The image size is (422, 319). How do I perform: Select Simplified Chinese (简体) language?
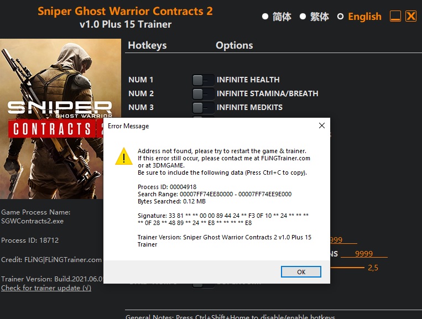[x=277, y=17]
